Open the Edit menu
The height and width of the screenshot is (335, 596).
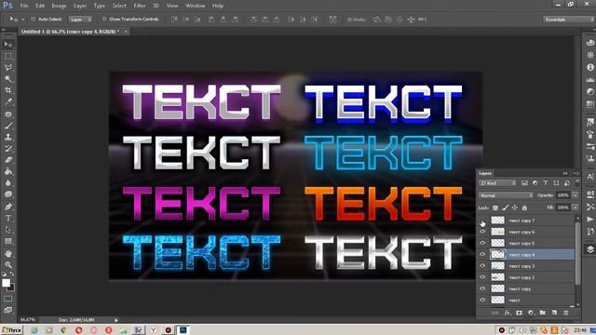[40, 6]
